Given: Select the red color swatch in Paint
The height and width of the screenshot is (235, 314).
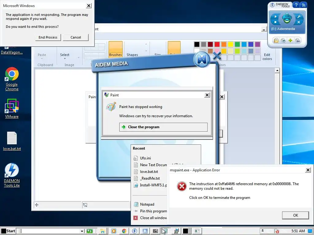Looking at the screenshot, I should [217, 44].
